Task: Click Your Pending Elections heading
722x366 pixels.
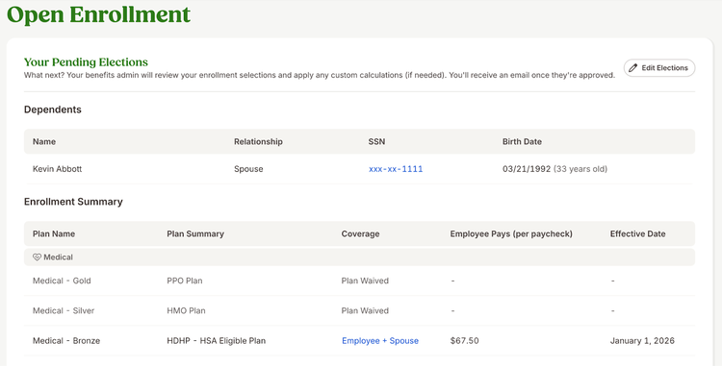Action: [x=86, y=62]
